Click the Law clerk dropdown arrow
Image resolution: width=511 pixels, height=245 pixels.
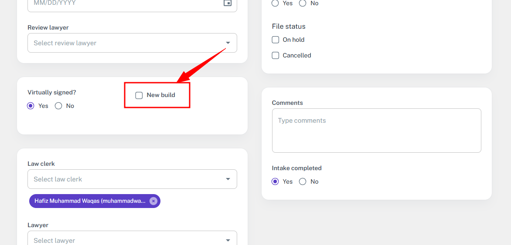click(x=228, y=179)
